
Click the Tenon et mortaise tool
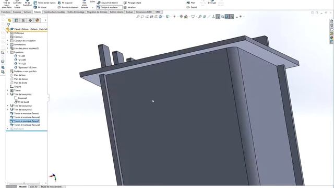tap(110, 7)
